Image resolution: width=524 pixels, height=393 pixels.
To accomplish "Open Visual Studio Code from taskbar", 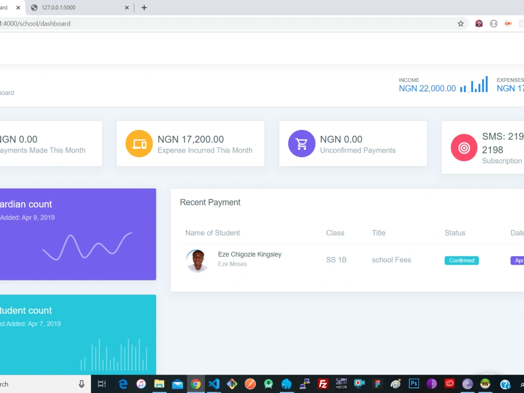I will point(214,384).
